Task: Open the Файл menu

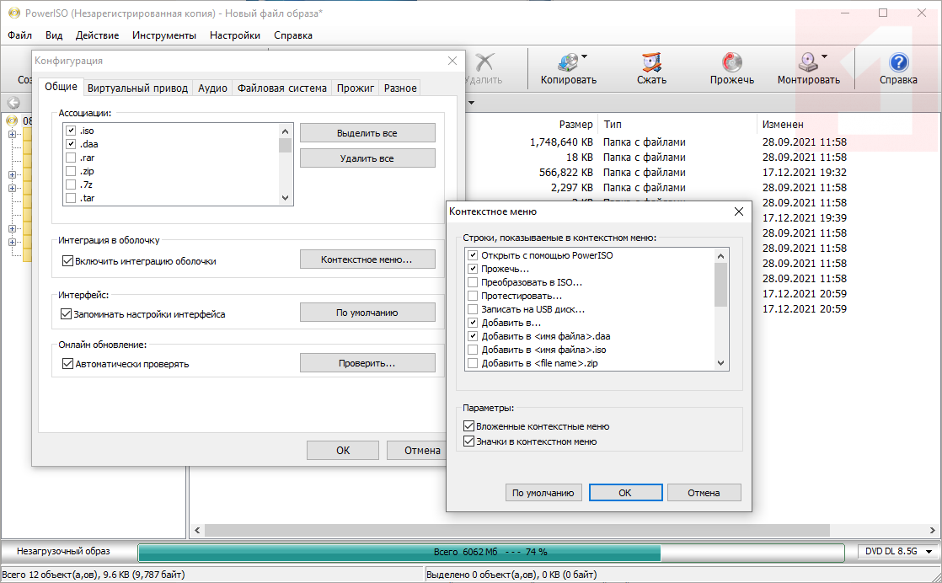Action: pos(20,35)
